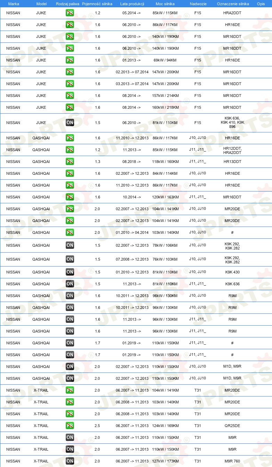272x467 pixels.
Task: Click the power value 160kW / 218KM
Action: click(x=166, y=107)
